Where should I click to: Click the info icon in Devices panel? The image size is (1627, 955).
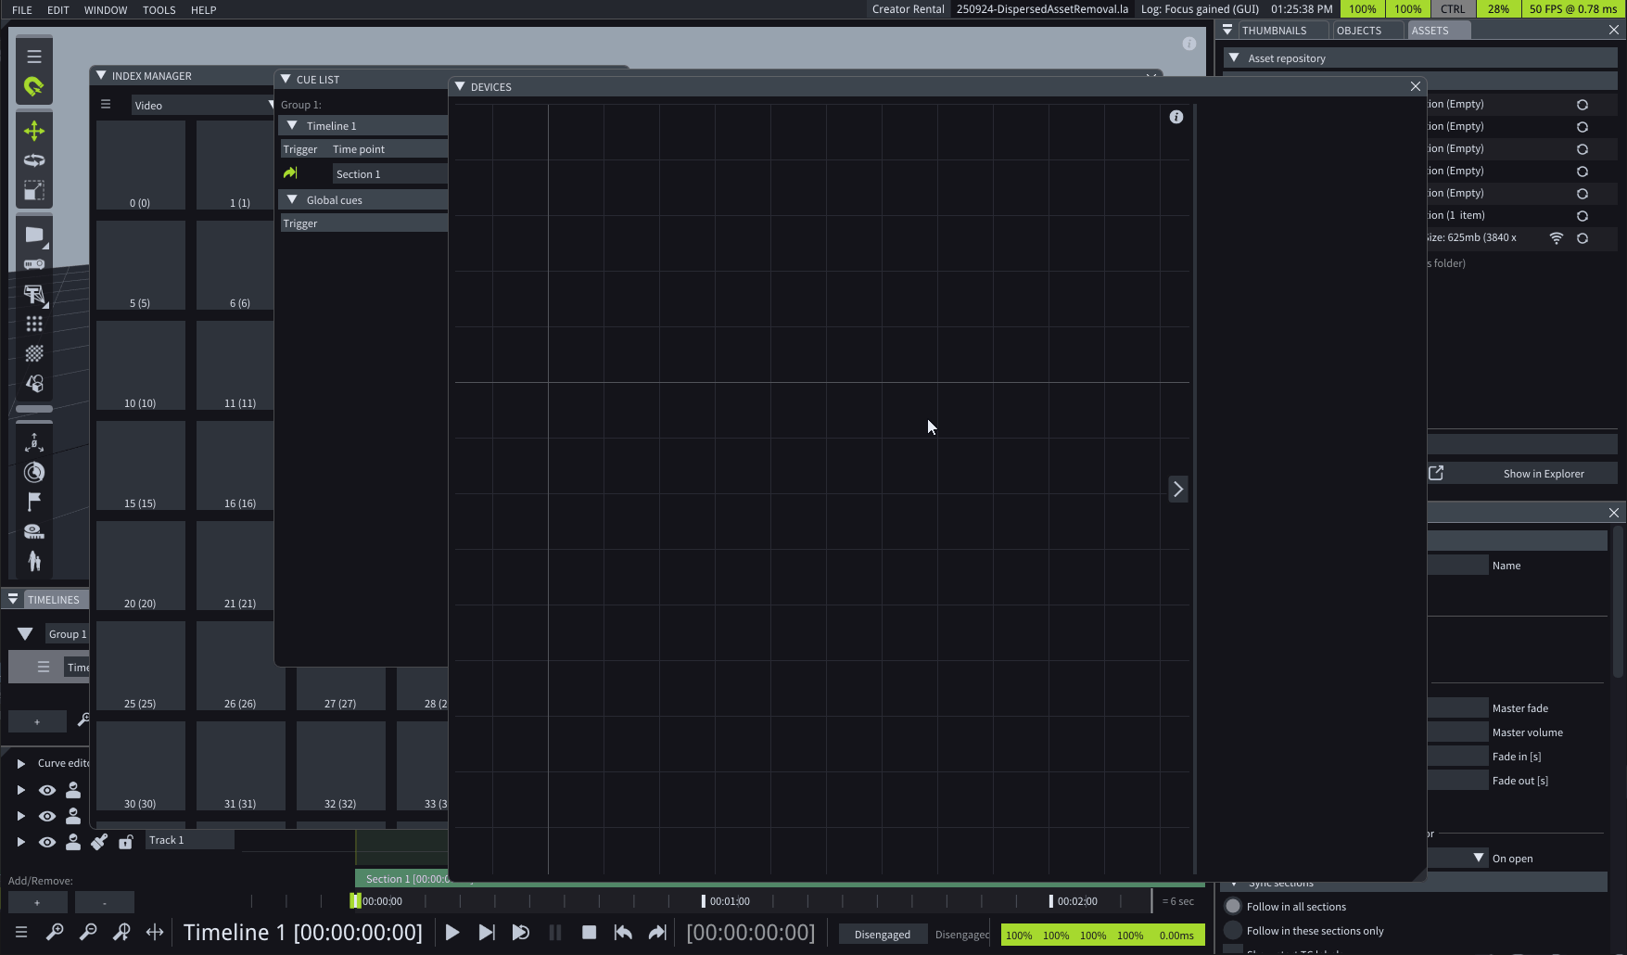(x=1176, y=117)
